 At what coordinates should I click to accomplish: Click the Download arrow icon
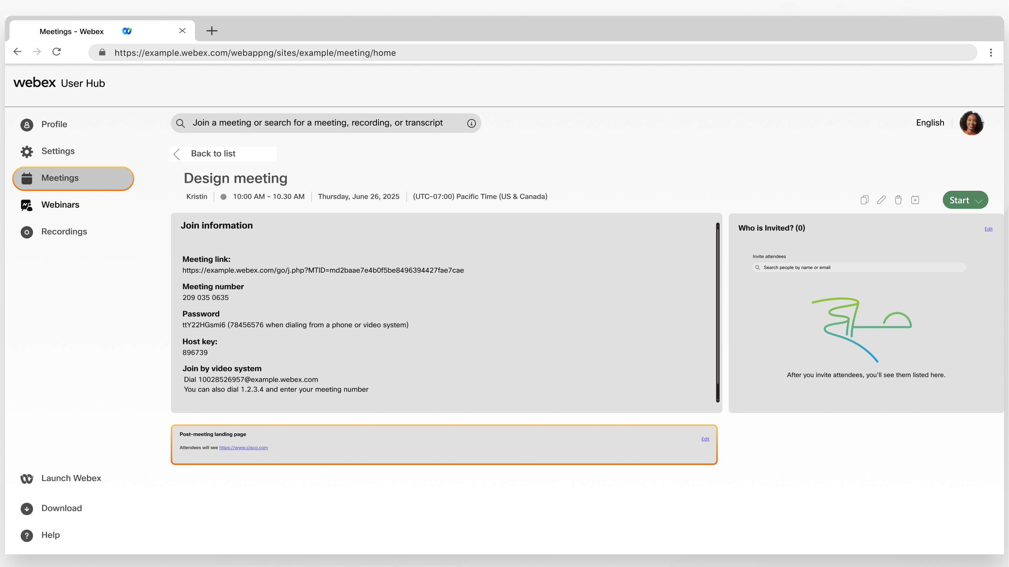coord(27,509)
